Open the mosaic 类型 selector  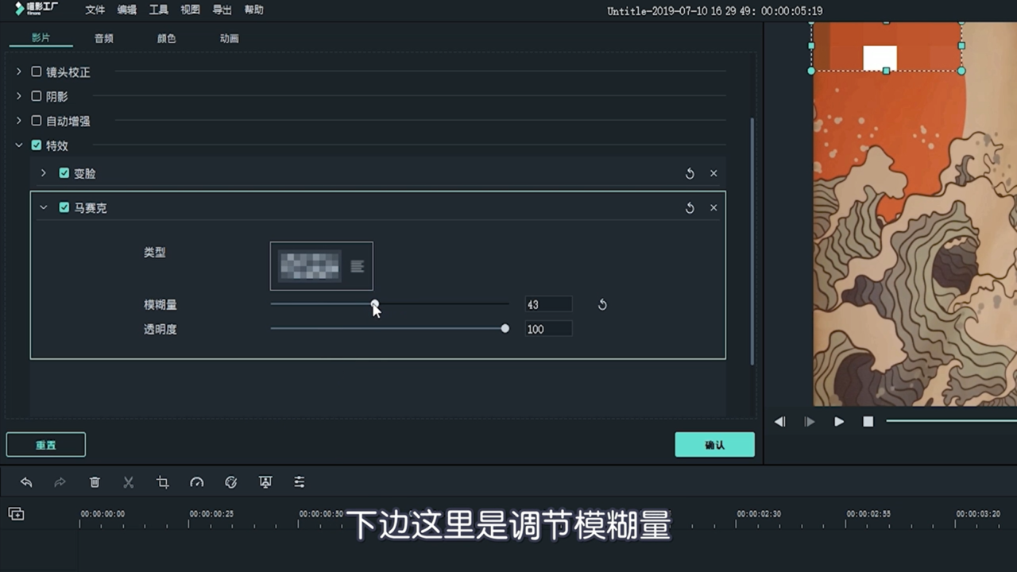322,266
